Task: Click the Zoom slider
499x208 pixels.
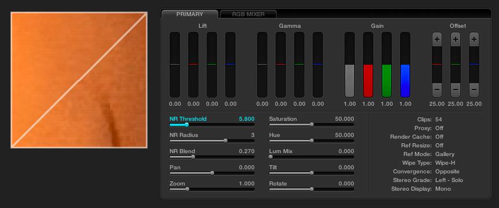Action: click(x=212, y=190)
